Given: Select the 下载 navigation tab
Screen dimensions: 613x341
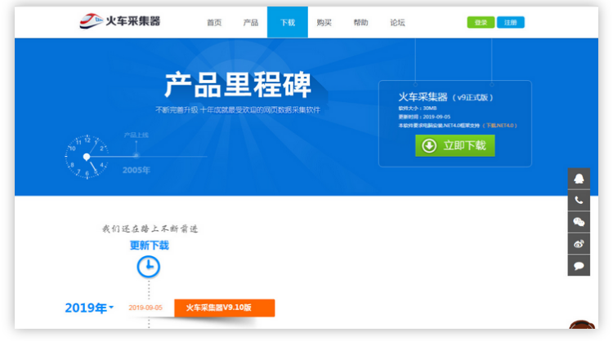Looking at the screenshot, I should coord(288,23).
